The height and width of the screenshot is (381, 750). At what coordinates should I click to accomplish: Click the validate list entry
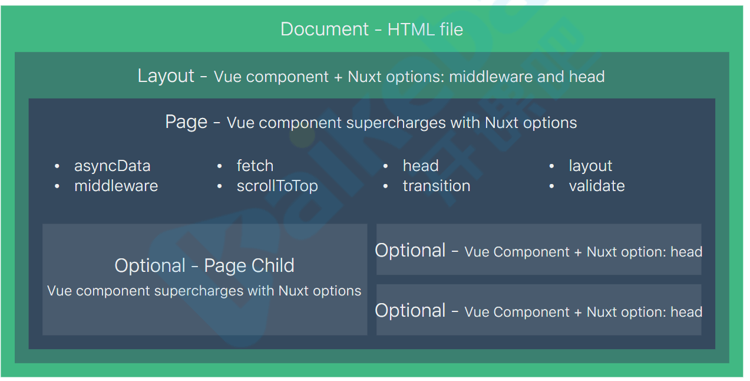[597, 186]
